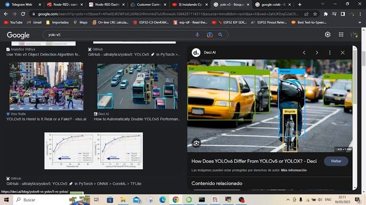Click the Visitar button
The width and height of the screenshot is (366, 205).
(x=336, y=161)
